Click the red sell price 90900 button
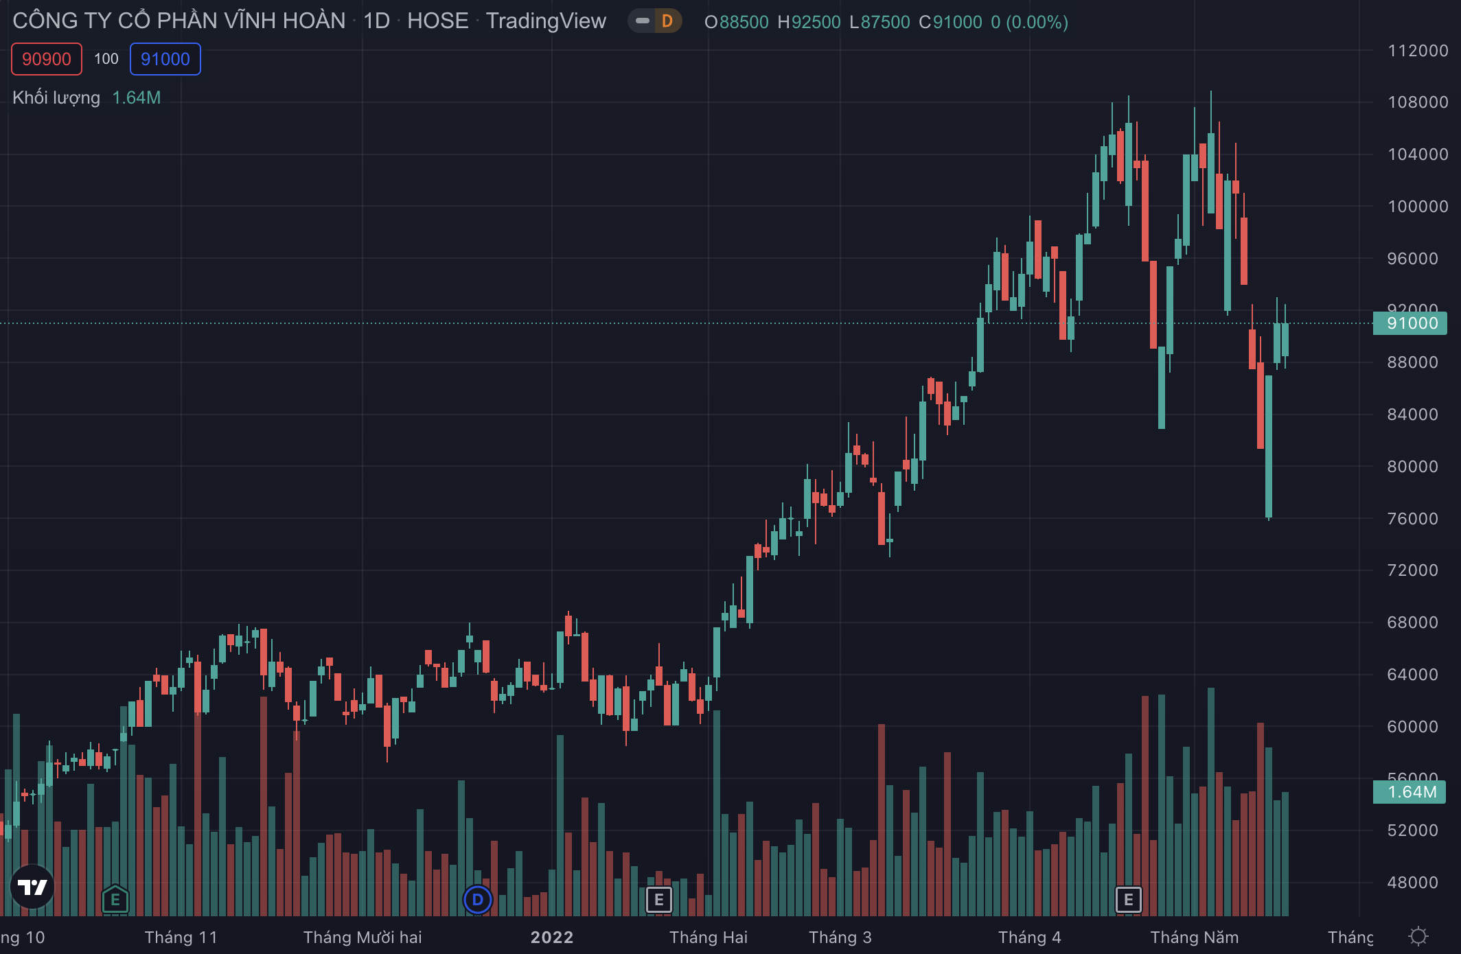This screenshot has width=1461, height=954. tap(47, 59)
